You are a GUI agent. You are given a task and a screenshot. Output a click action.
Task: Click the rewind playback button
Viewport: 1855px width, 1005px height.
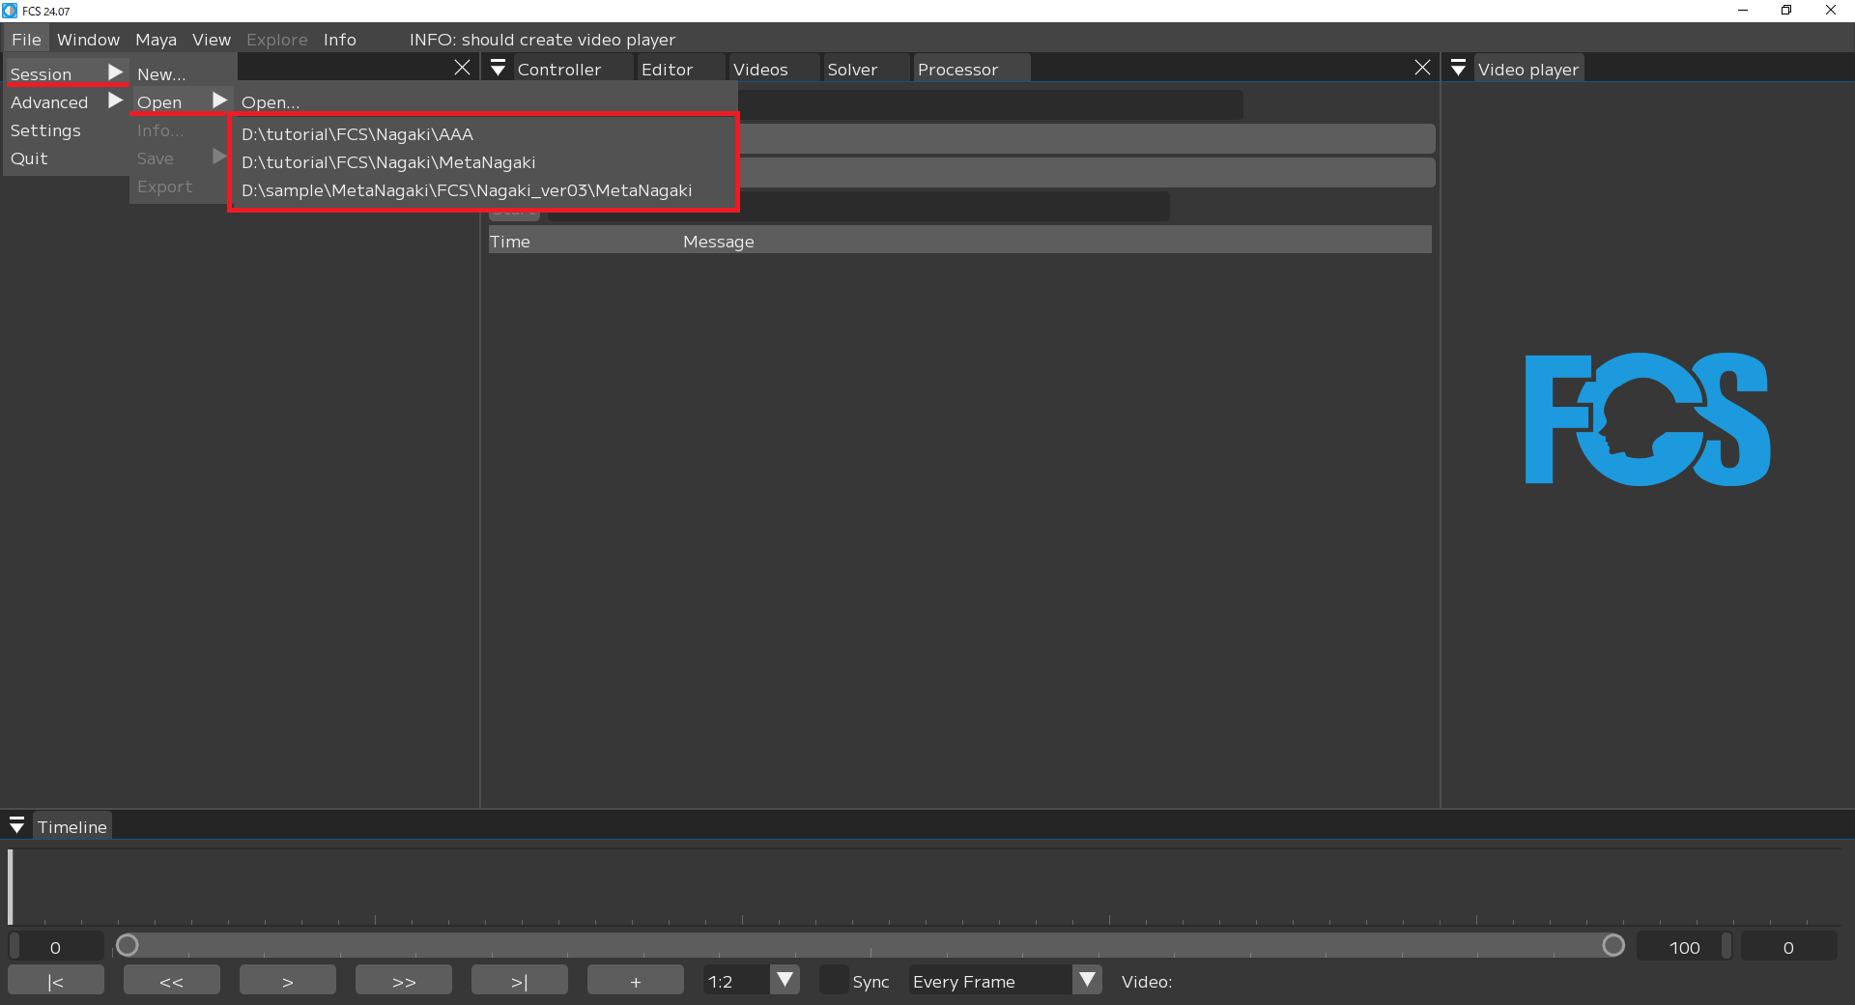click(x=172, y=981)
